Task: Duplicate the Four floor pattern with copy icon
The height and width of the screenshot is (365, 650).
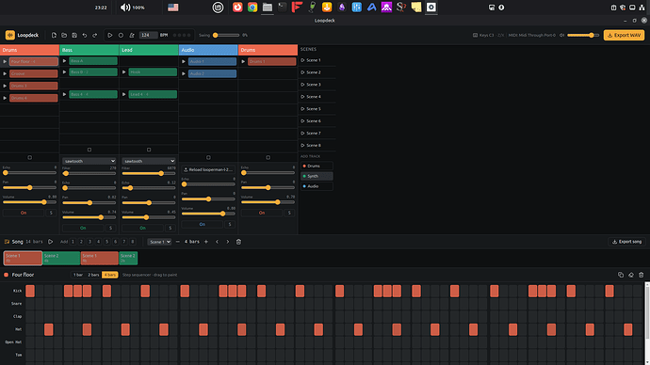Action: point(621,275)
